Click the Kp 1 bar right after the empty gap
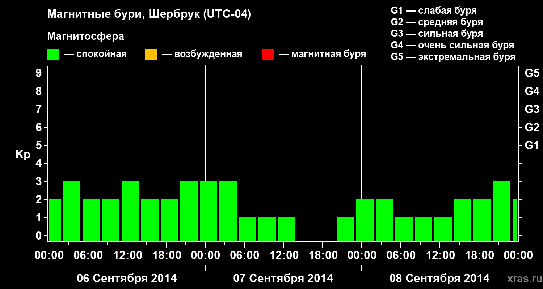This screenshot has width=543, height=289. [345, 229]
